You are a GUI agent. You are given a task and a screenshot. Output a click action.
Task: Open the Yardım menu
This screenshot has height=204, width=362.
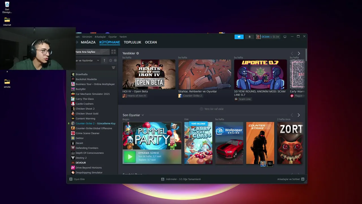[123, 37]
